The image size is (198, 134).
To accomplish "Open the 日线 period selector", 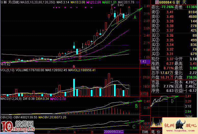I will pyautogui.click(x=145, y=132).
